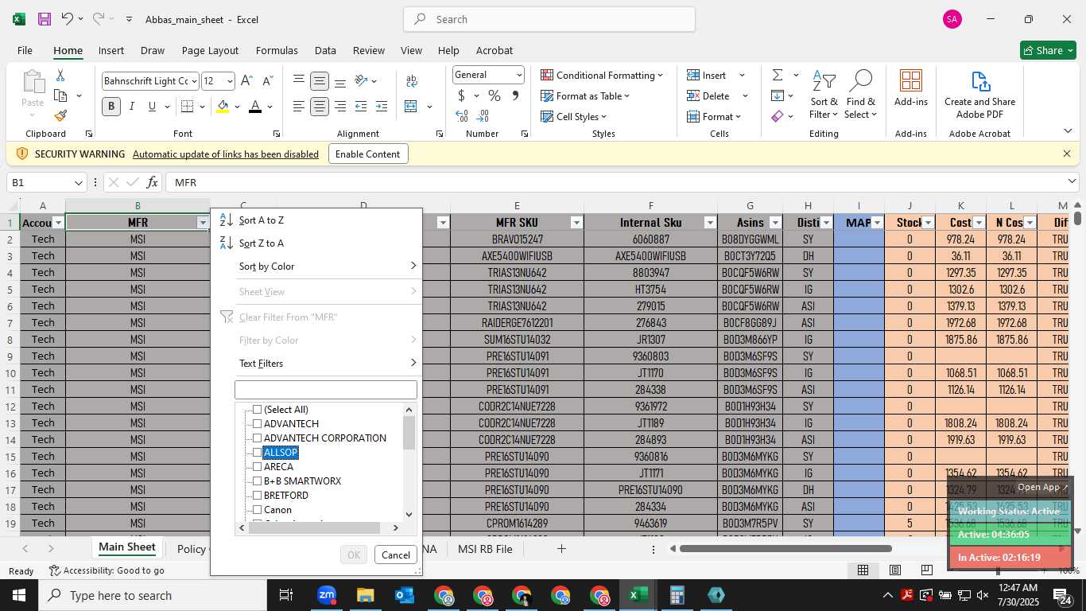Click Increase Decimal icon
Screen dimensions: 1086x611
pyautogui.click(x=462, y=116)
